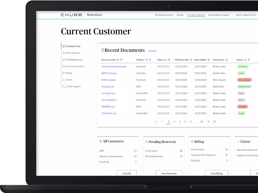This screenshot has width=258, height=193.
Task: Open the Account name filter funnel
Action: 121,60
